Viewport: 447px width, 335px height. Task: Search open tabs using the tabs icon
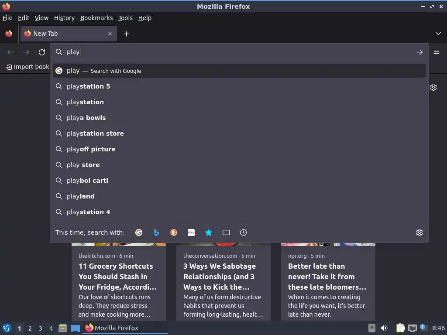tap(226, 232)
